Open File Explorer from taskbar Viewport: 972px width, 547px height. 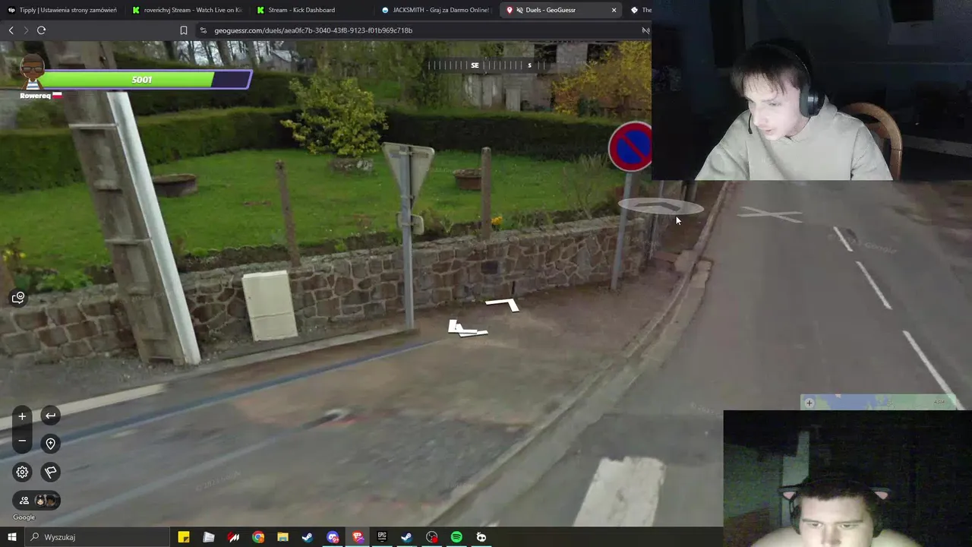point(282,537)
